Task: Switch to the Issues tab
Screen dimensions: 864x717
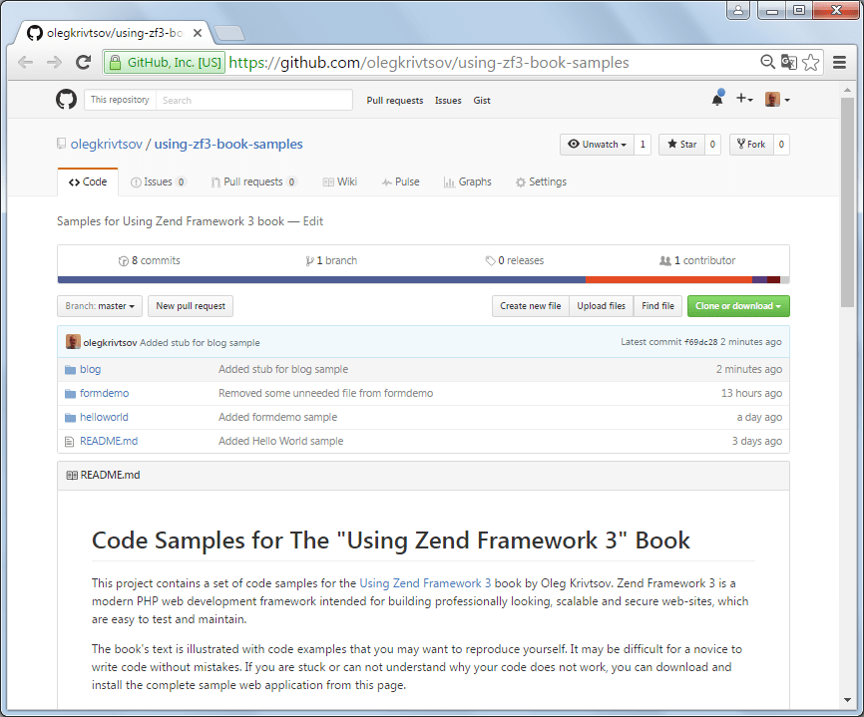Action: click(x=157, y=181)
